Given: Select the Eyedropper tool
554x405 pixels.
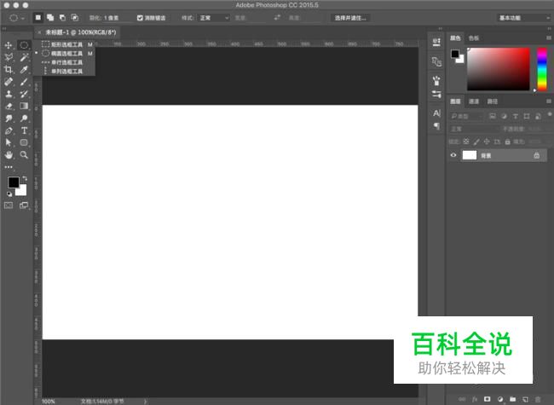Looking at the screenshot, I should click(x=24, y=69).
